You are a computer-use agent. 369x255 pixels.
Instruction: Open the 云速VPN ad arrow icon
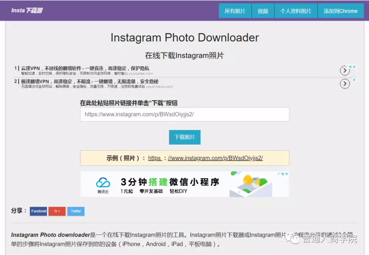[344, 71]
